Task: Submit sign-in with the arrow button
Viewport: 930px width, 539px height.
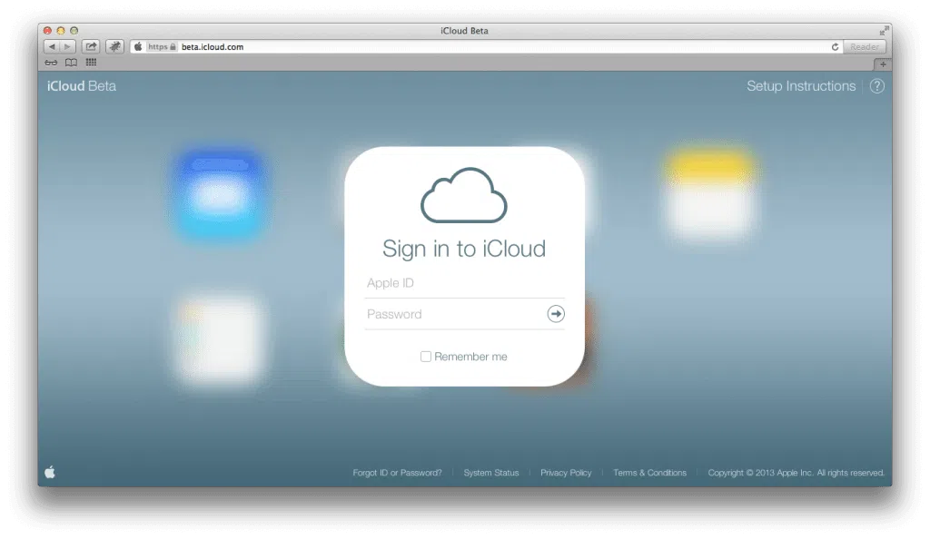Action: click(x=556, y=314)
